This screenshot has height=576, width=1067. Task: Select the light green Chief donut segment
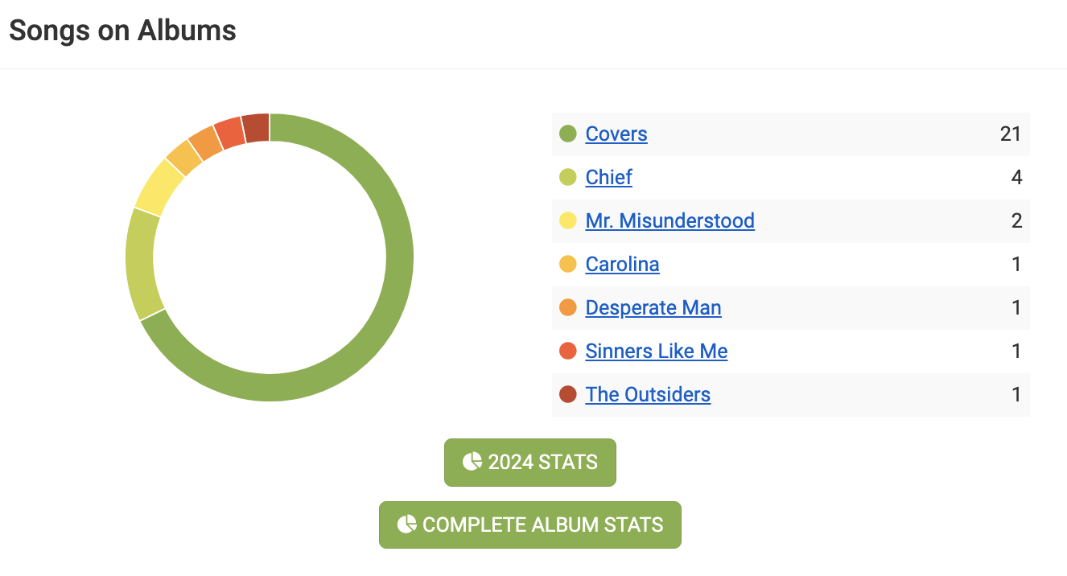pyautogui.click(x=141, y=261)
